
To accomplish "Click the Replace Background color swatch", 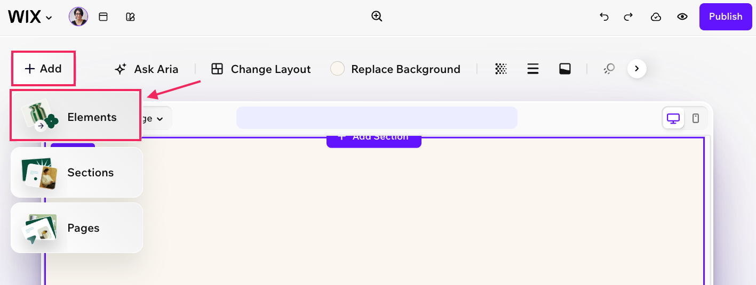I will (337, 69).
